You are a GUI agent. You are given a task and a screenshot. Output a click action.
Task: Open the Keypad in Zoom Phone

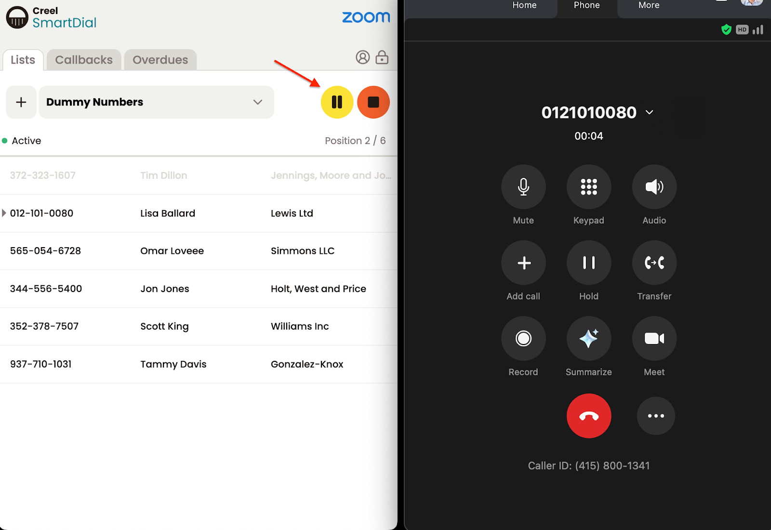(589, 187)
